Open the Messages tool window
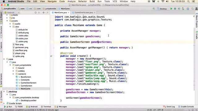 61,107
